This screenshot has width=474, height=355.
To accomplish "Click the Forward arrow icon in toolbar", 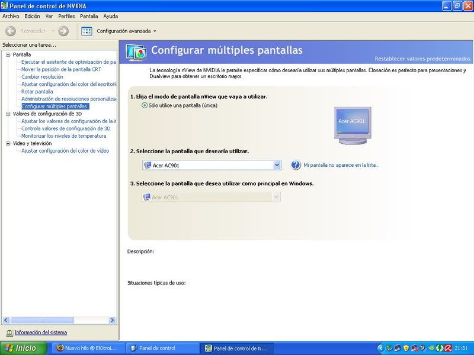I will click(63, 31).
